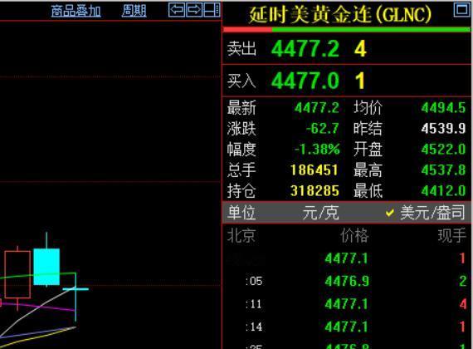The image size is (473, 349).
Task: Select the :05 trade row at 4476.9
Action: [347, 282]
